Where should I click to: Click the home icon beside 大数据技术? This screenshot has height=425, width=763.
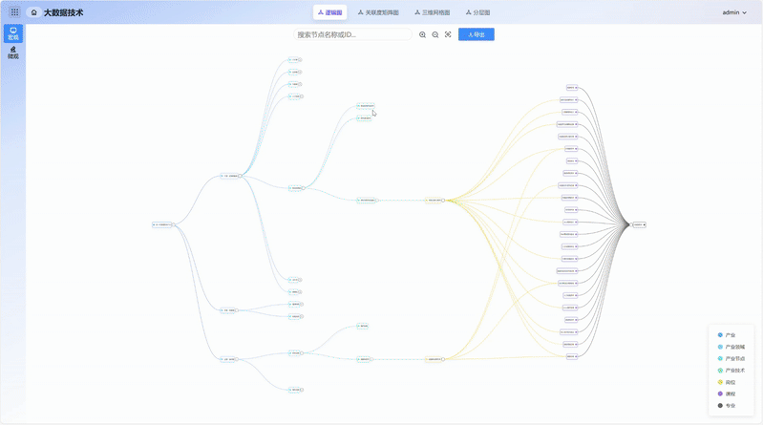coord(34,13)
